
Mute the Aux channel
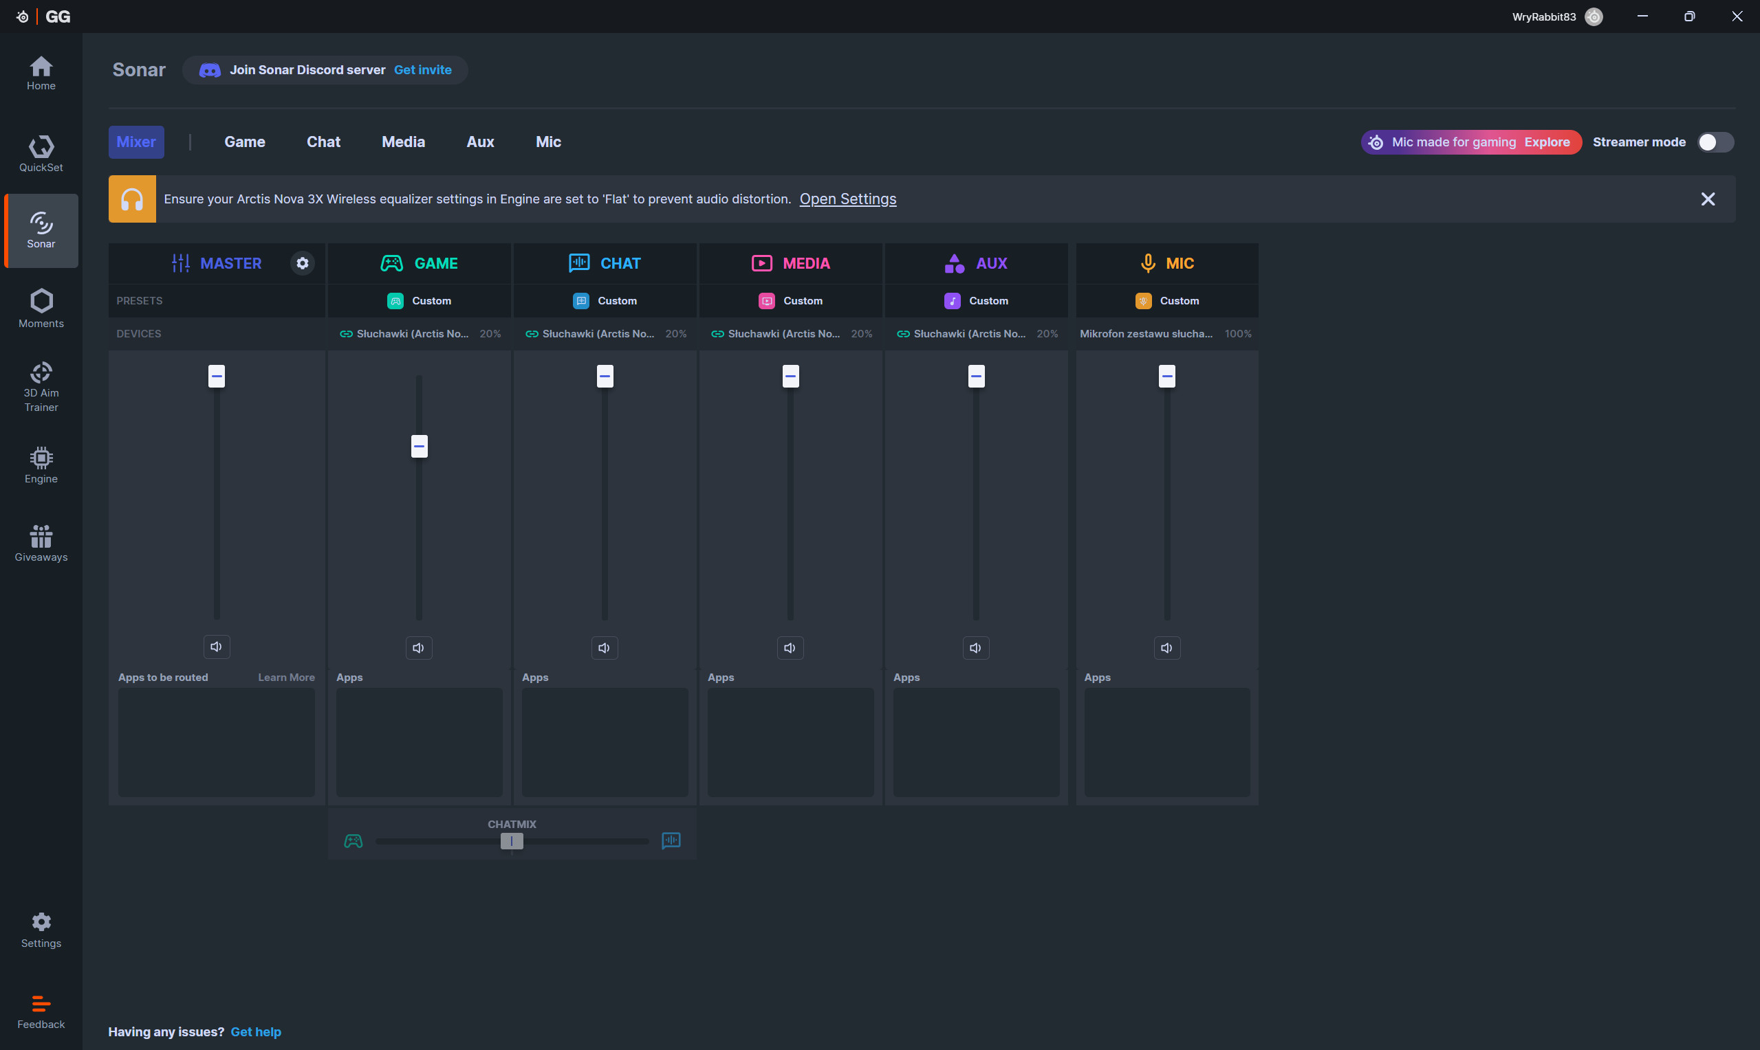tap(976, 648)
